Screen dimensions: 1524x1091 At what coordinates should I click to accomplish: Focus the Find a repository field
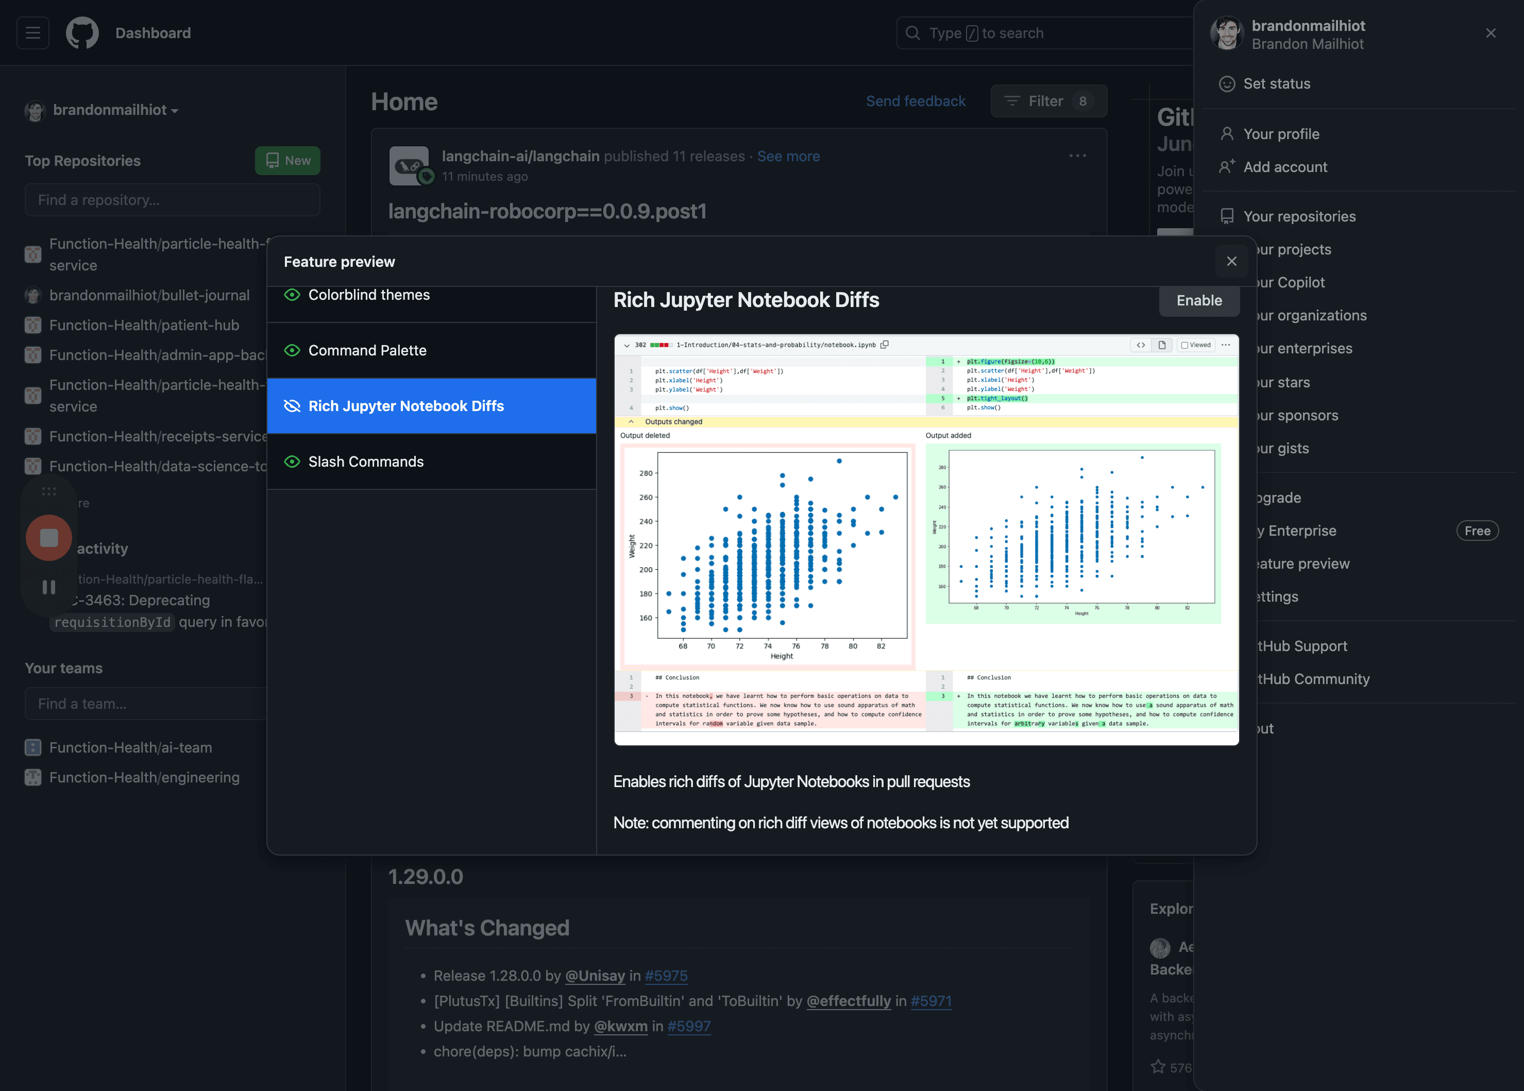click(173, 200)
